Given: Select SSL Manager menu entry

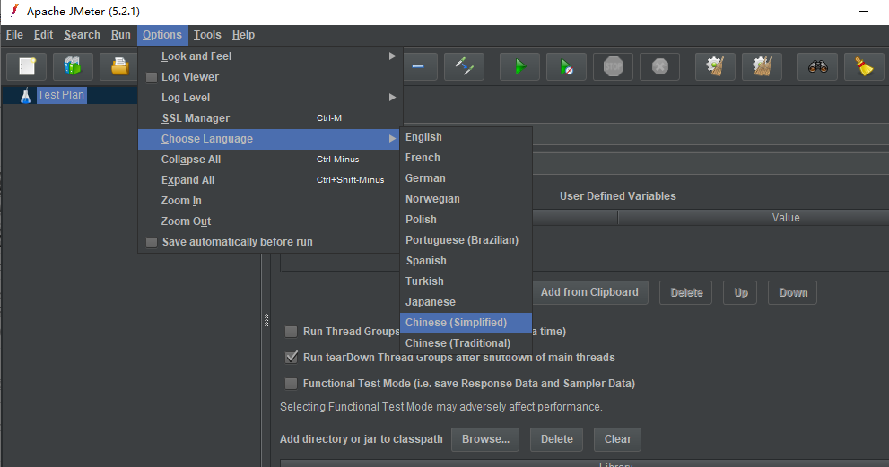Looking at the screenshot, I should (x=270, y=118).
